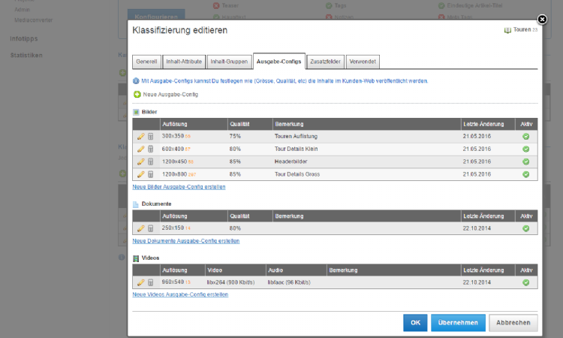Edit the 300x350 image config
This screenshot has height=338, width=563.
(140, 137)
